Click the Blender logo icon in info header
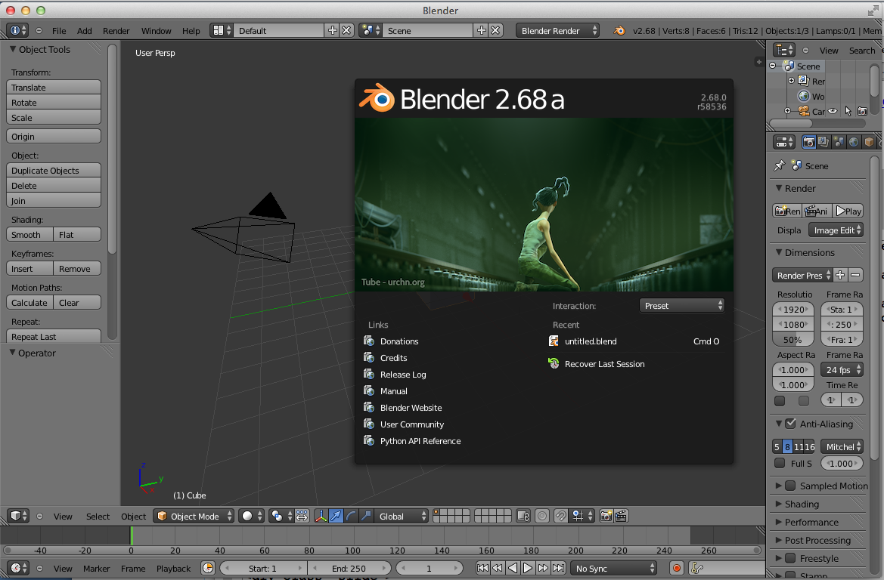The image size is (884, 580). pos(619,30)
